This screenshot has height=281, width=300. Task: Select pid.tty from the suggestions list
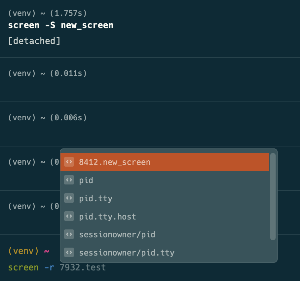pyautogui.click(x=96, y=198)
